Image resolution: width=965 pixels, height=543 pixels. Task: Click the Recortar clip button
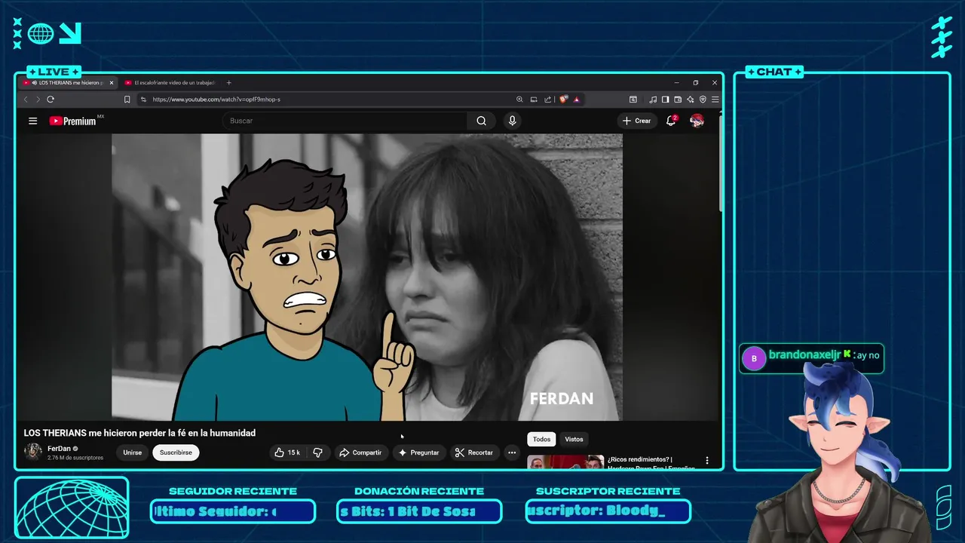[474, 452]
